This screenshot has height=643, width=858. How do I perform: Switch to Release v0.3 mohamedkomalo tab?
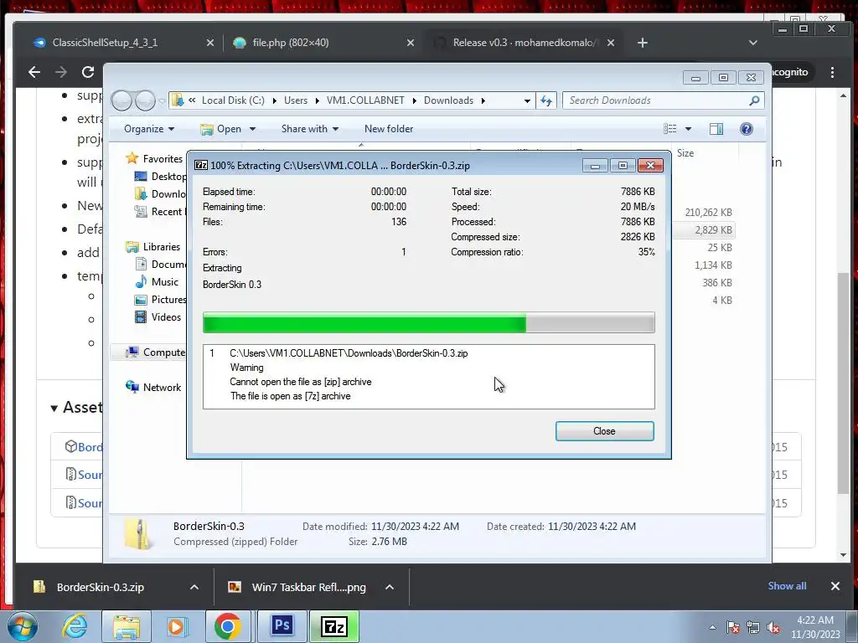click(x=525, y=42)
